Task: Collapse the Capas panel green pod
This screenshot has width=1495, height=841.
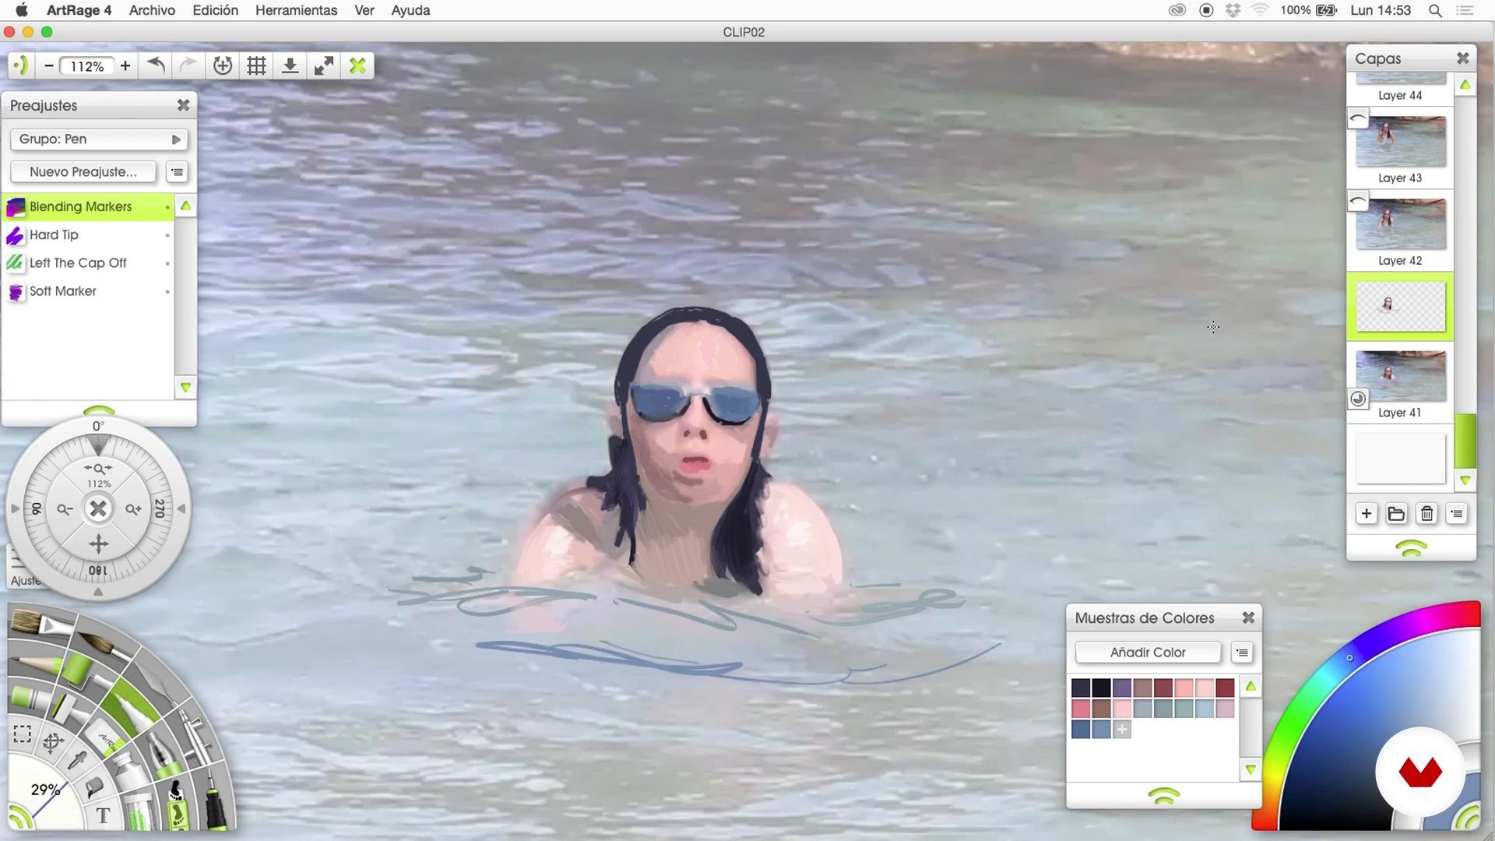Action: [1411, 548]
